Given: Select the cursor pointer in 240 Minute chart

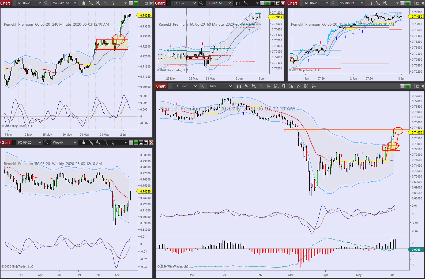Looking at the screenshot, I should (113, 3).
